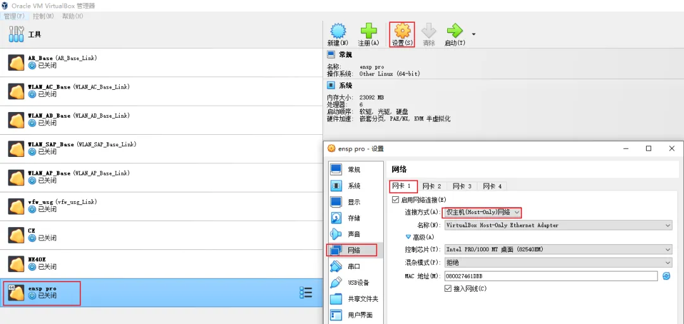
Task: Open the ensp pro list menu icon
Action: point(306,292)
